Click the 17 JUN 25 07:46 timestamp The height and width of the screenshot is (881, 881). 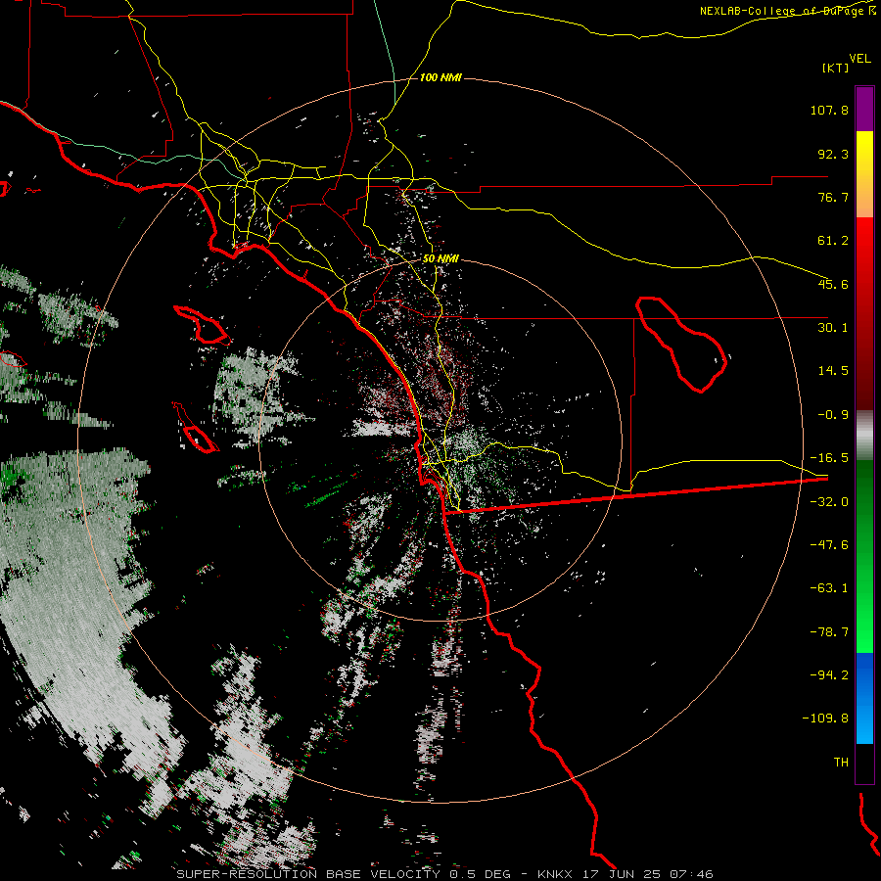tap(647, 874)
